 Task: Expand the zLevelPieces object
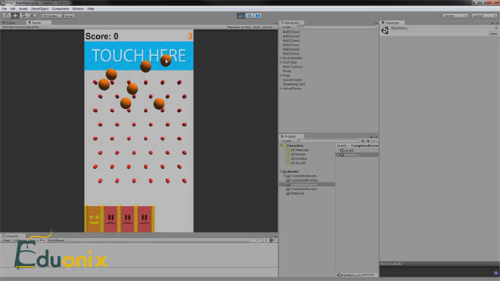[x=281, y=89]
